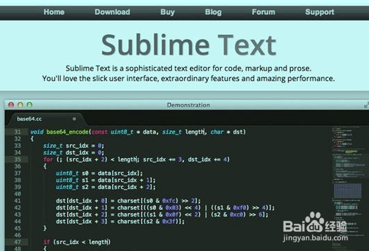Click the 'if' keyword on line 47

(47, 242)
